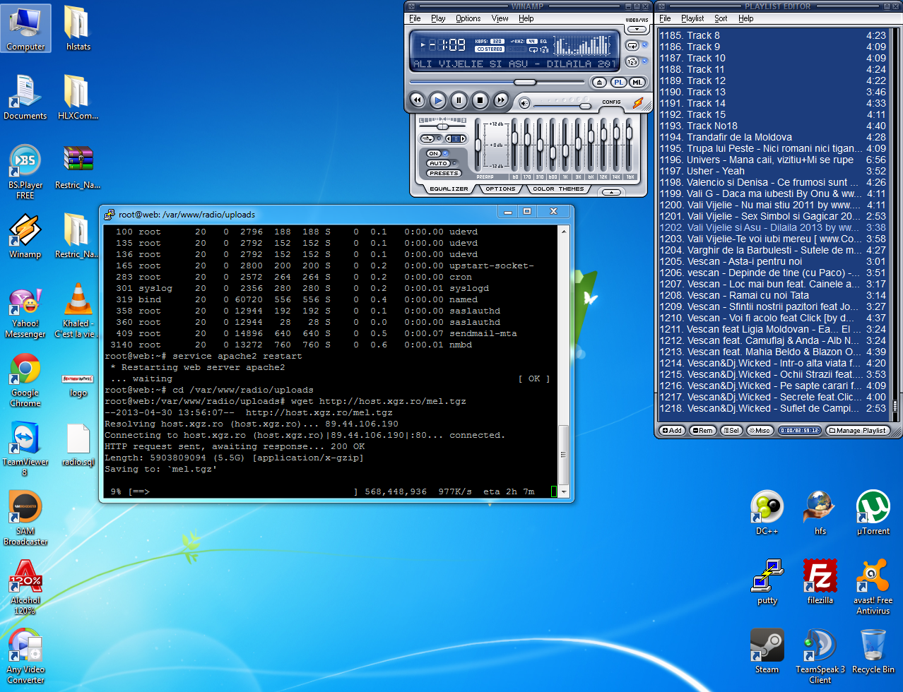Toggle Winamp shuffle mode
This screenshot has height=692, width=903.
click(632, 61)
